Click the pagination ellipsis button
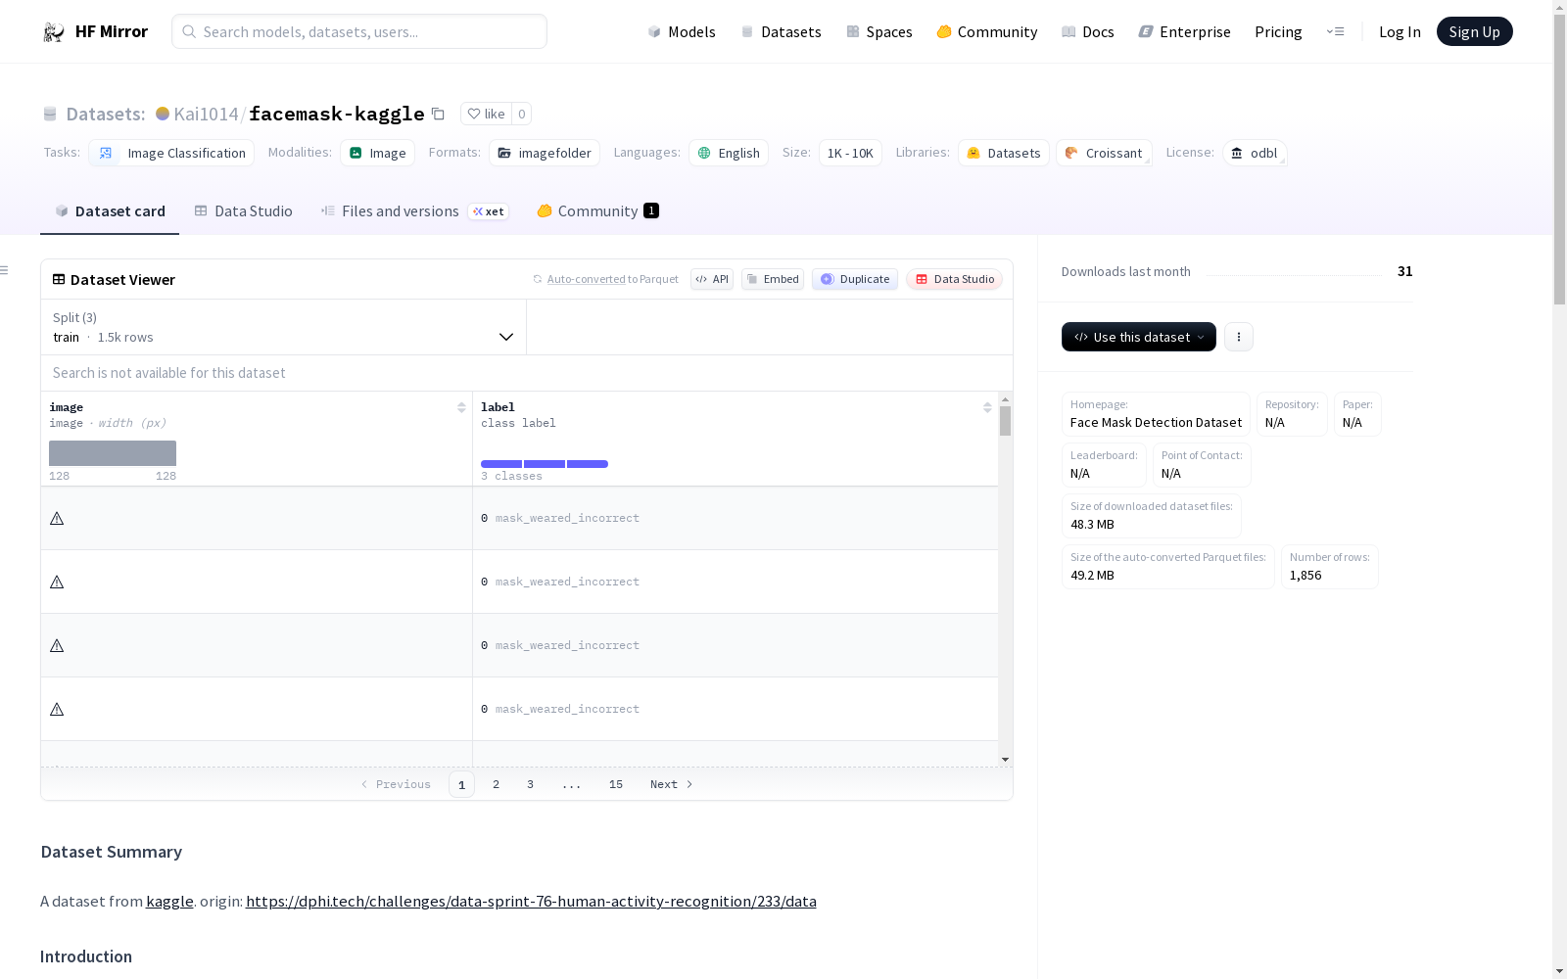Viewport: 1567px width, 979px height. (572, 784)
